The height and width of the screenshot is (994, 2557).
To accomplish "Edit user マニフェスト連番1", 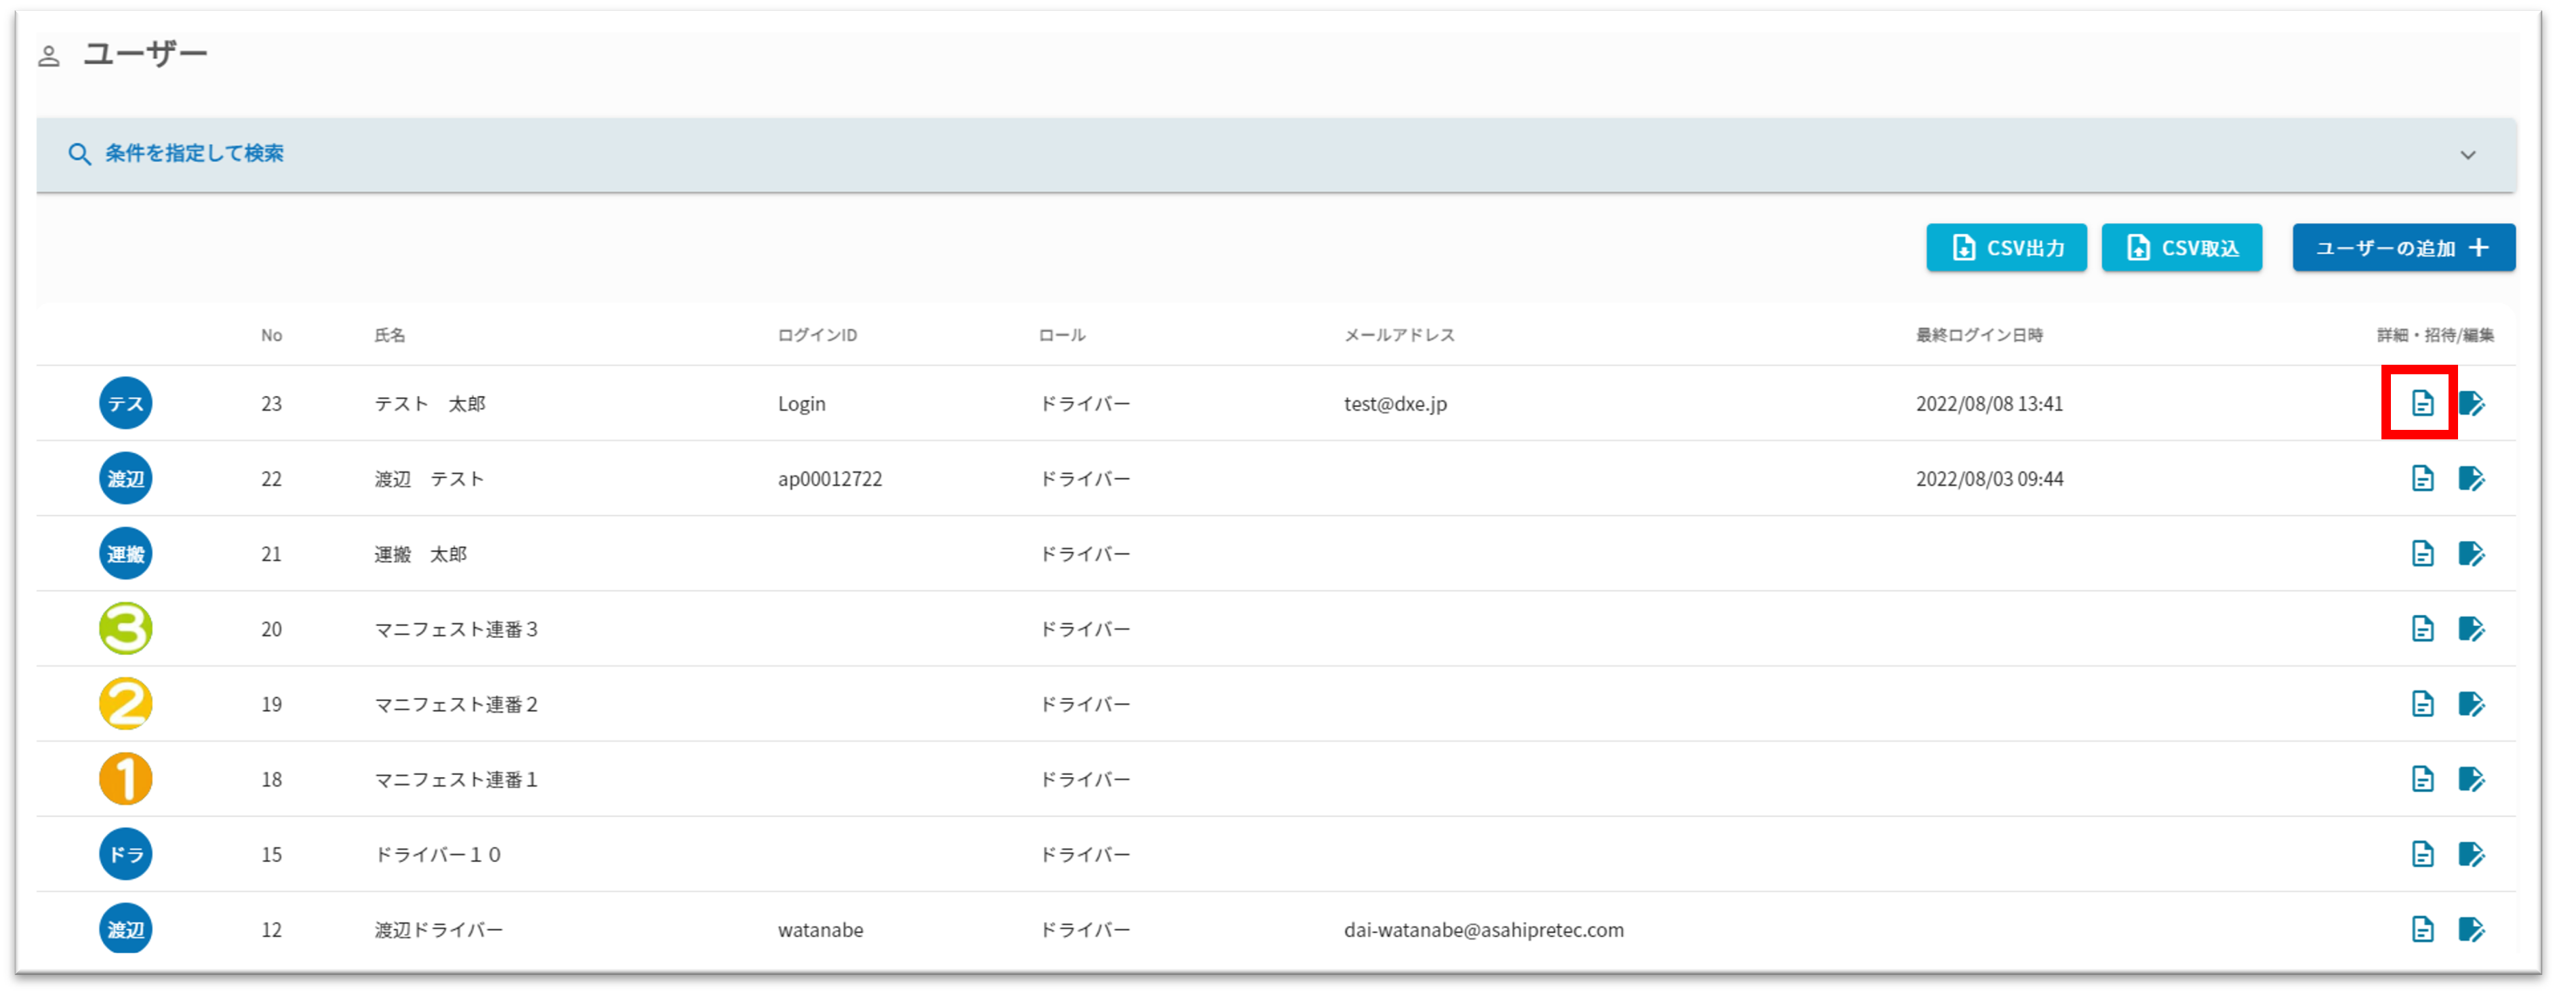I will point(2472,778).
